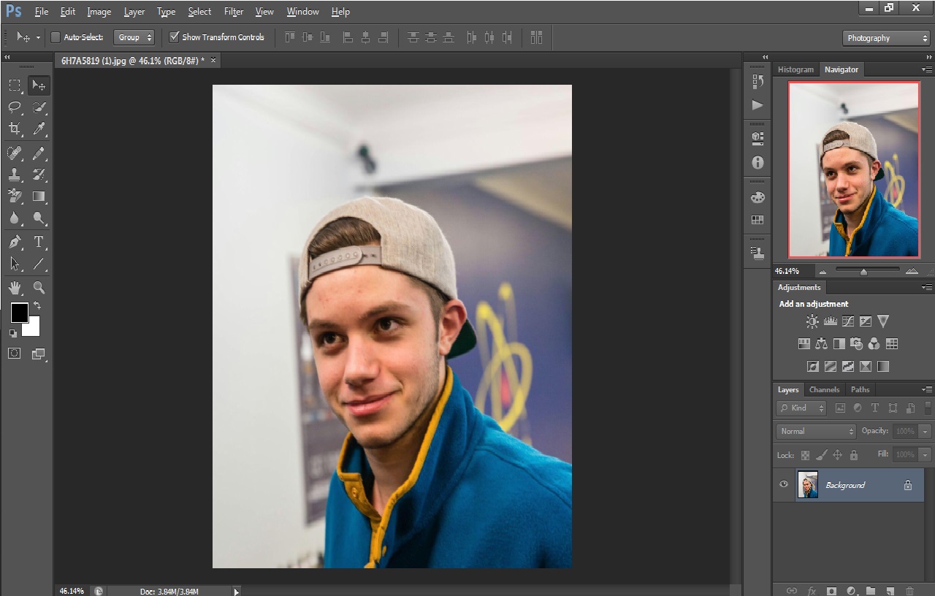Add a Curves adjustment
Screen dimensions: 935x596
847,321
